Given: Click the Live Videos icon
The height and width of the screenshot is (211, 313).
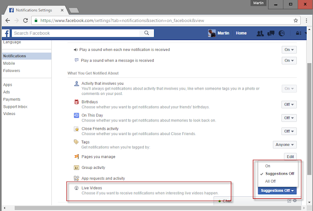Looking at the screenshot, I should point(76,188).
